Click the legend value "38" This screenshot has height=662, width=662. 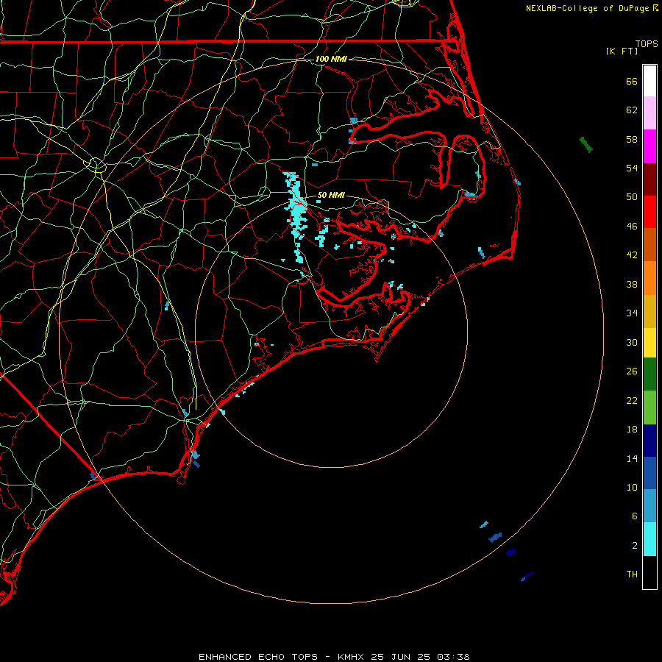point(632,285)
